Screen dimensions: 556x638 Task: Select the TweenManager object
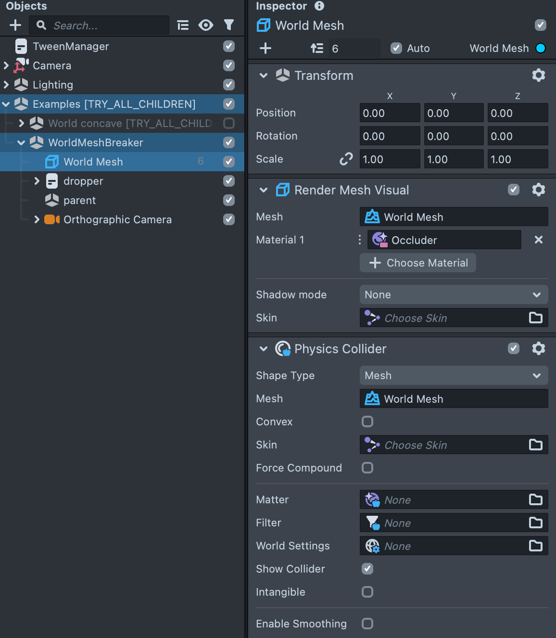click(71, 46)
